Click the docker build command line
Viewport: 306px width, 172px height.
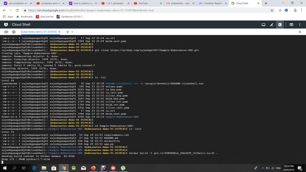click(109, 153)
